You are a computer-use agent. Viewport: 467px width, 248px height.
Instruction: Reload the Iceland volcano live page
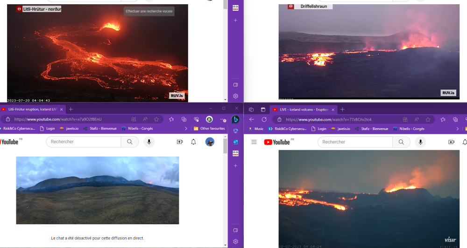pos(264,119)
